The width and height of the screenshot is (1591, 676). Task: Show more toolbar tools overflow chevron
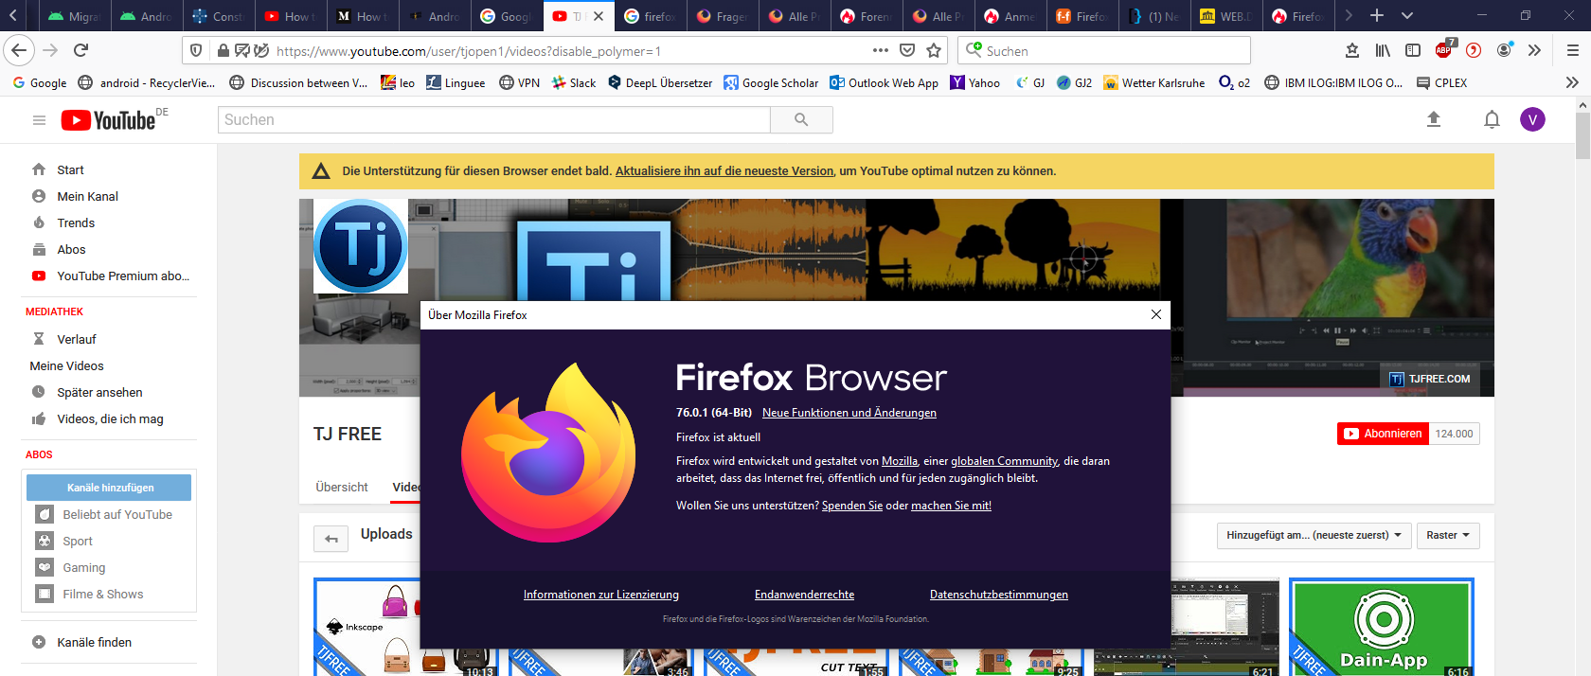[x=1534, y=50]
